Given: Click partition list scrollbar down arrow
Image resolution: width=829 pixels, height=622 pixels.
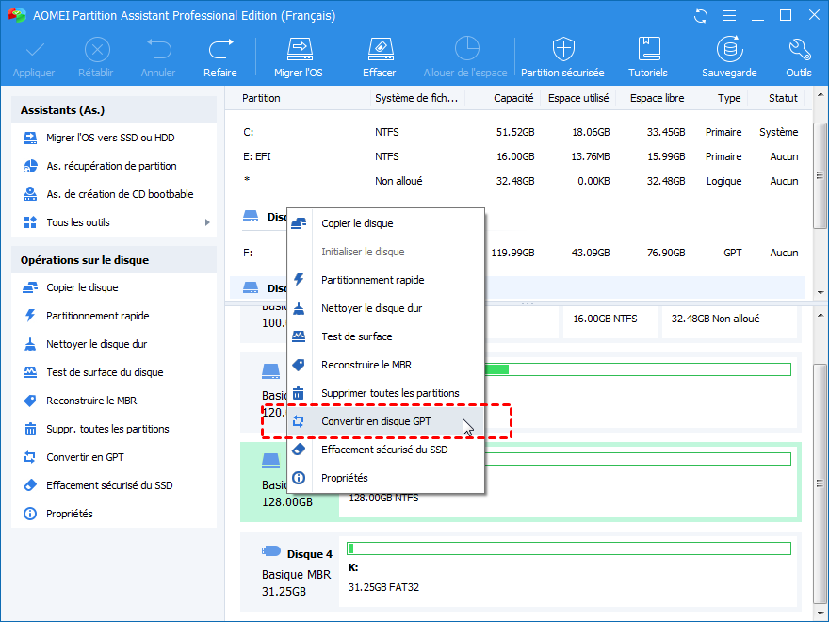Looking at the screenshot, I should coord(820,292).
